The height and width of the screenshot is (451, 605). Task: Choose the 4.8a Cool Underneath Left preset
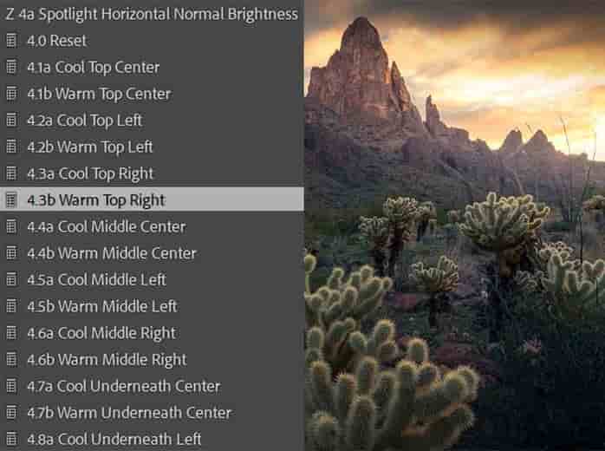152,439
